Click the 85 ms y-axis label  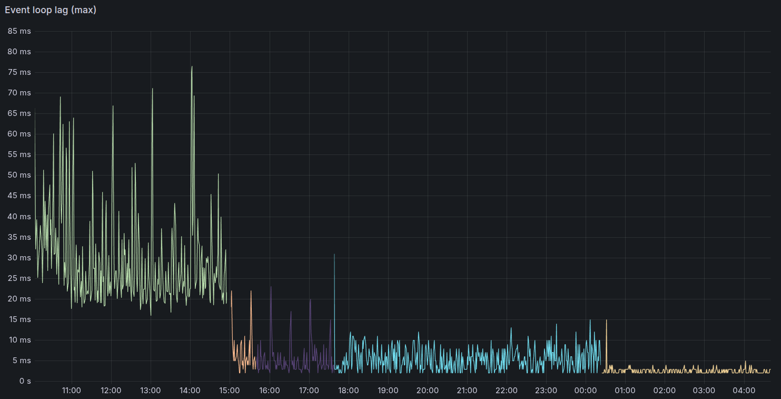point(20,31)
